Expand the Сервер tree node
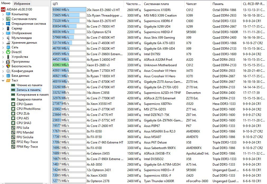This screenshot has width=267, height=184. tap(3, 29)
